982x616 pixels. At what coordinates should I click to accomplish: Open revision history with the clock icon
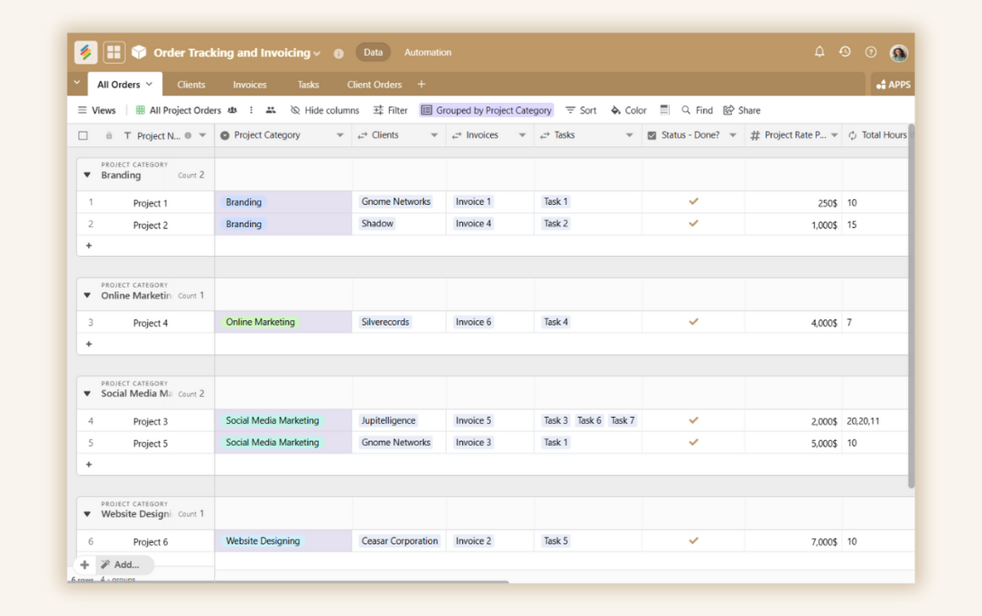pyautogui.click(x=845, y=52)
